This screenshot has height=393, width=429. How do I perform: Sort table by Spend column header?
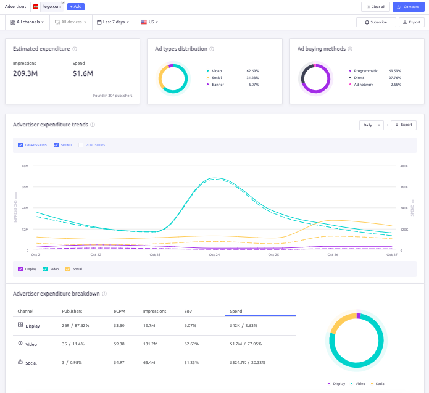point(236,312)
